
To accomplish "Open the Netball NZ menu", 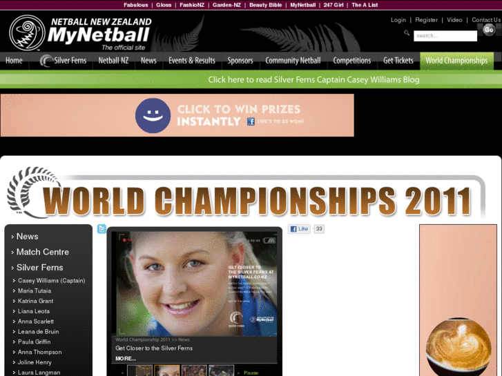I will 114,61.
